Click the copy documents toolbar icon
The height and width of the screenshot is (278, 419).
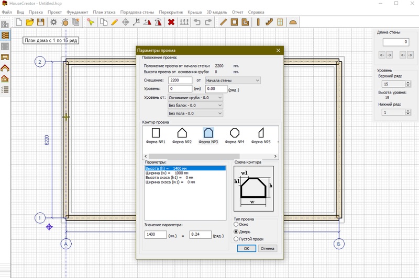(104, 22)
